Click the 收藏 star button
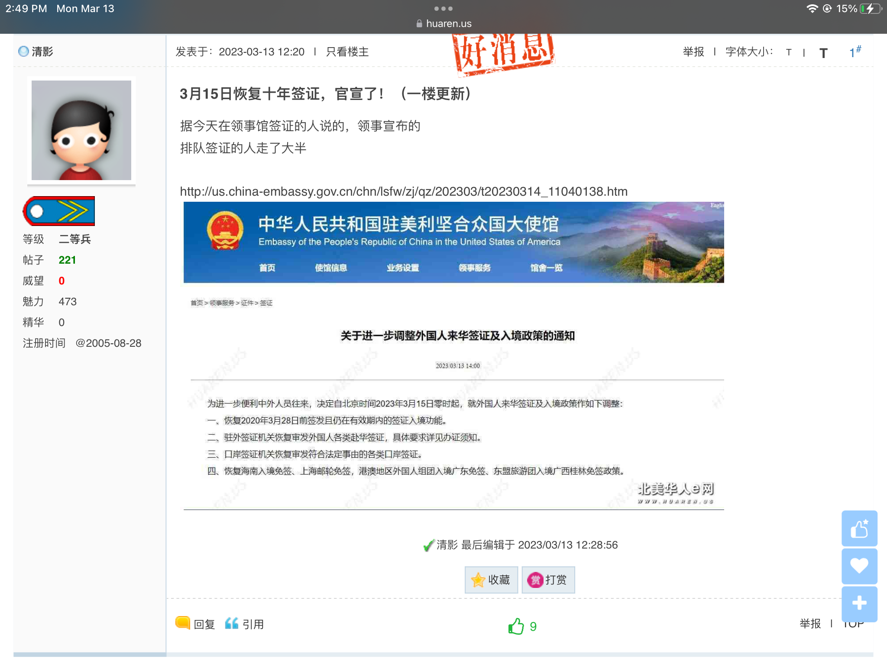Image resolution: width=887 pixels, height=665 pixels. pos(491,580)
